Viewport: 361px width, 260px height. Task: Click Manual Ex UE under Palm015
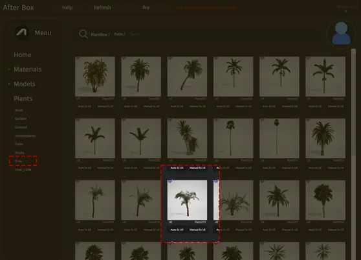[x=197, y=230]
